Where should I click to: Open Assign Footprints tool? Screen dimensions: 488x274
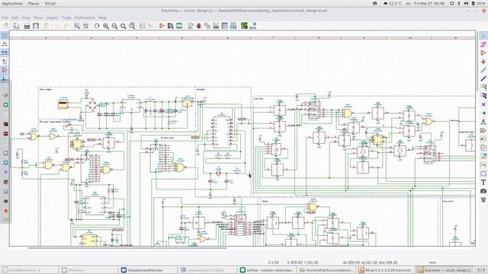pos(207,26)
